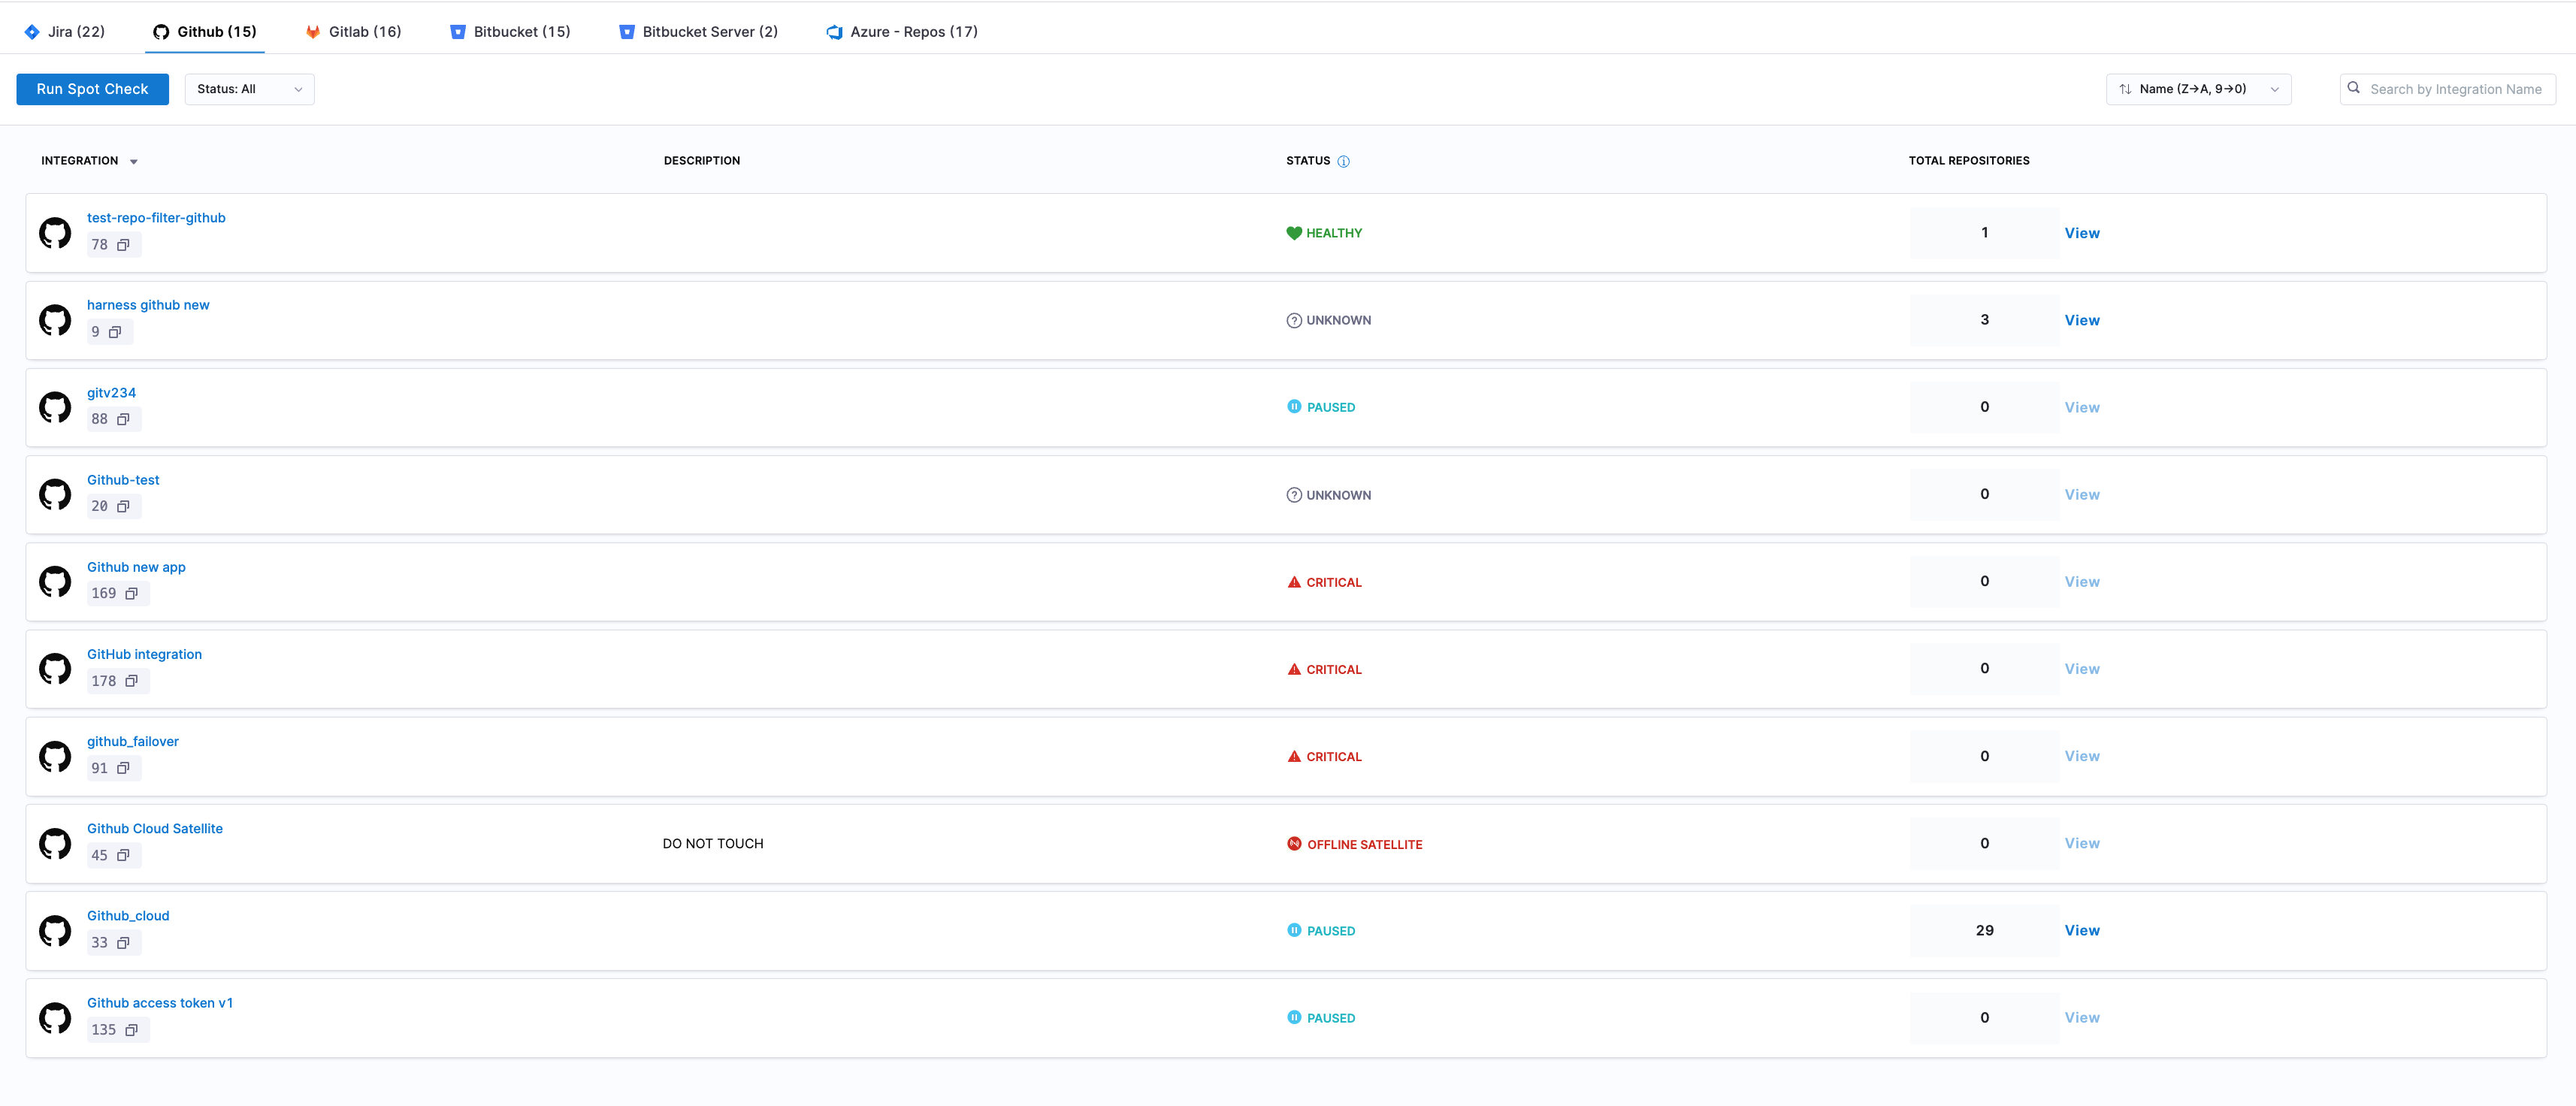The height and width of the screenshot is (1106, 2576).
Task: Click the Bitbucket icon on the Bitbucket tab
Action: coord(458,31)
